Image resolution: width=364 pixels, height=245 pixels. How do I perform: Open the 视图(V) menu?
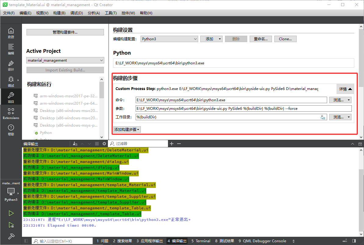pos(42,13)
